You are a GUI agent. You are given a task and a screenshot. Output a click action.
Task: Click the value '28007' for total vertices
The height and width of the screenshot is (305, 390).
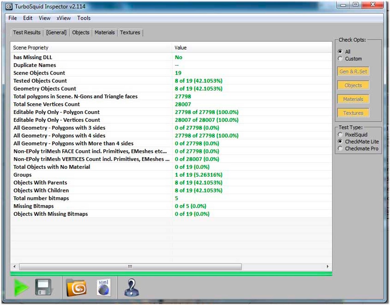point(183,104)
